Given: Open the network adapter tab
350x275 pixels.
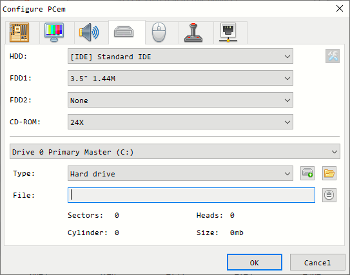Looking at the screenshot, I should [x=228, y=33].
